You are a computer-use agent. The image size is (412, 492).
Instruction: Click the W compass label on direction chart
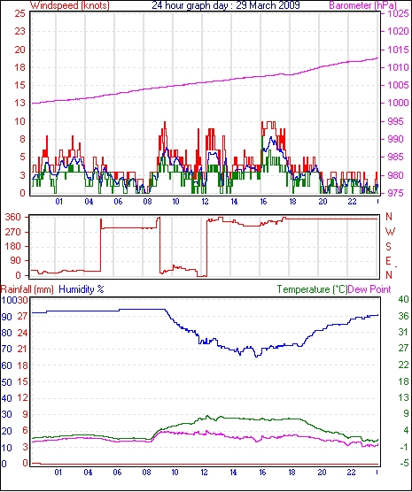click(390, 232)
